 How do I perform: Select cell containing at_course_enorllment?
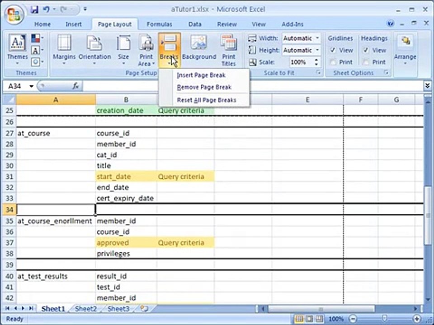(56, 221)
